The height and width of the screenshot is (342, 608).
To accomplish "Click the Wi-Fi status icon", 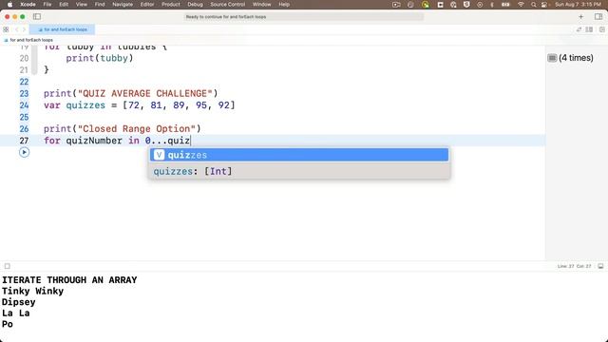I will tap(521, 5).
